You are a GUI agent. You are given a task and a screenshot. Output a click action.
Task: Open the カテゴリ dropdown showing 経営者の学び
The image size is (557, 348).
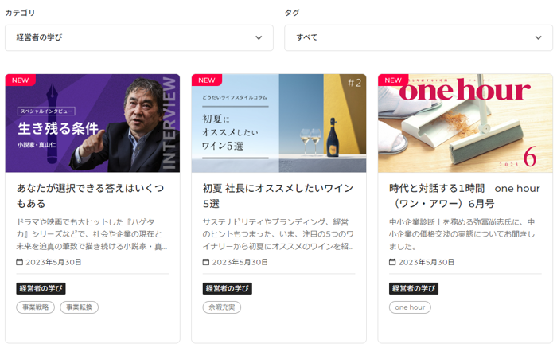(x=139, y=37)
